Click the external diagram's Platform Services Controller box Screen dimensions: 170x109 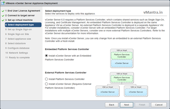(122, 79)
